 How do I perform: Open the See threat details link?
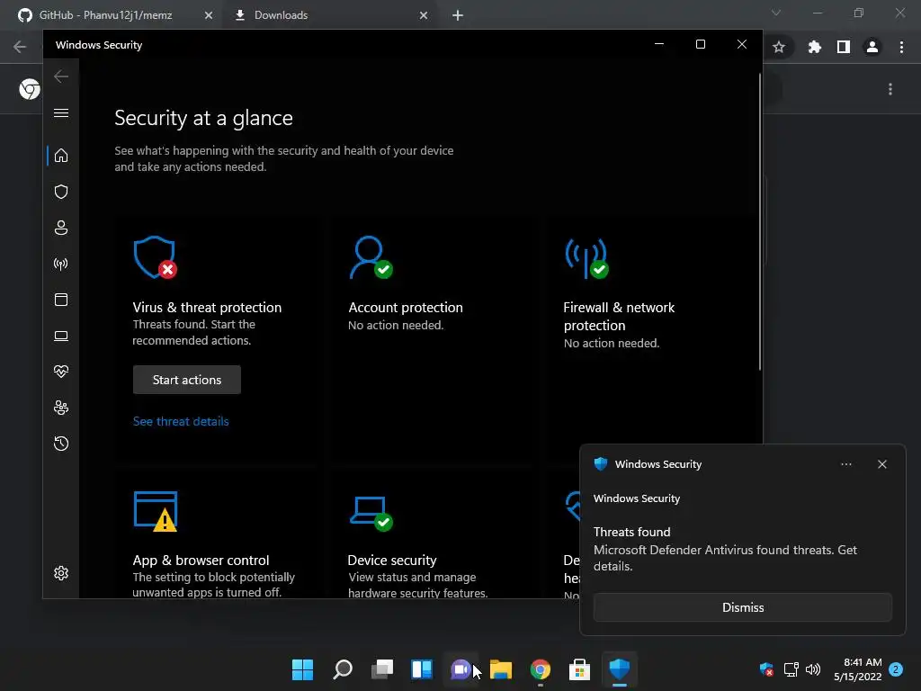point(181,421)
